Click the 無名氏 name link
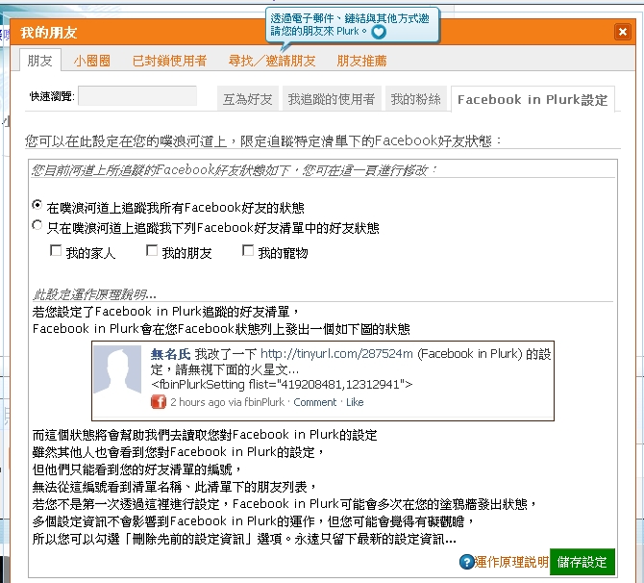The width and height of the screenshot is (644, 583). click(170, 354)
